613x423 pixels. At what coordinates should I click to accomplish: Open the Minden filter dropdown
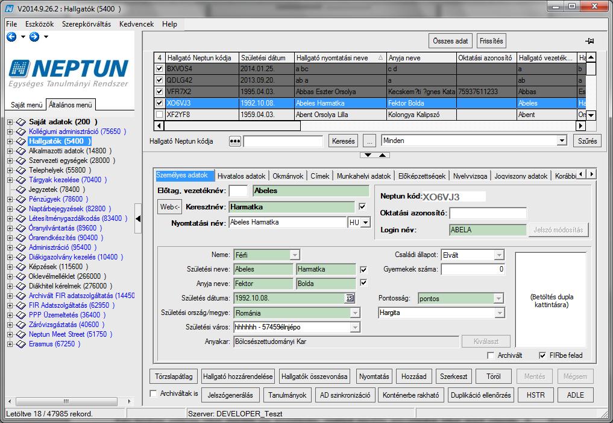coord(562,141)
